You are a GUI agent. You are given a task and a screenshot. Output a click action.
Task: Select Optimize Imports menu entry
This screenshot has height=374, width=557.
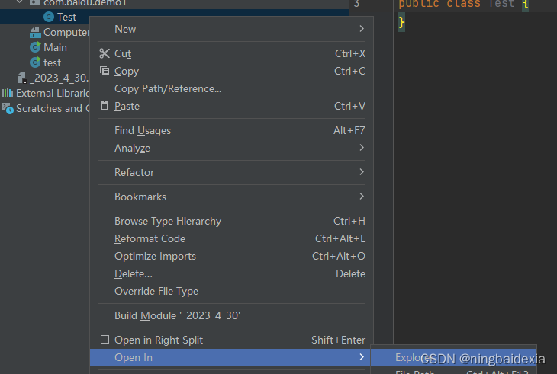click(232, 256)
